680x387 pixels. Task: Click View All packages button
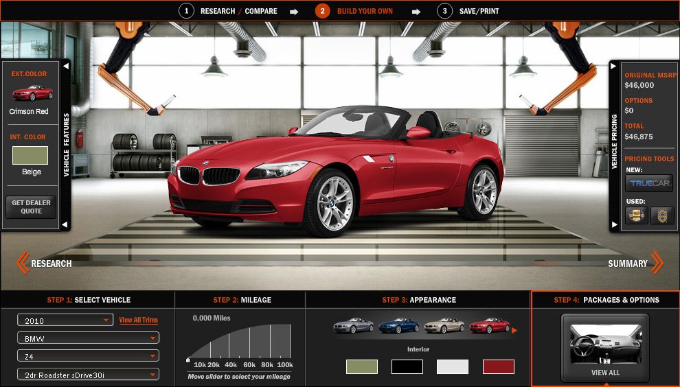pyautogui.click(x=605, y=373)
